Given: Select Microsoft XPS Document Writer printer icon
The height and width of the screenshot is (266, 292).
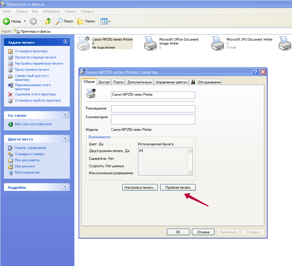Looking at the screenshot, I should (218, 43).
